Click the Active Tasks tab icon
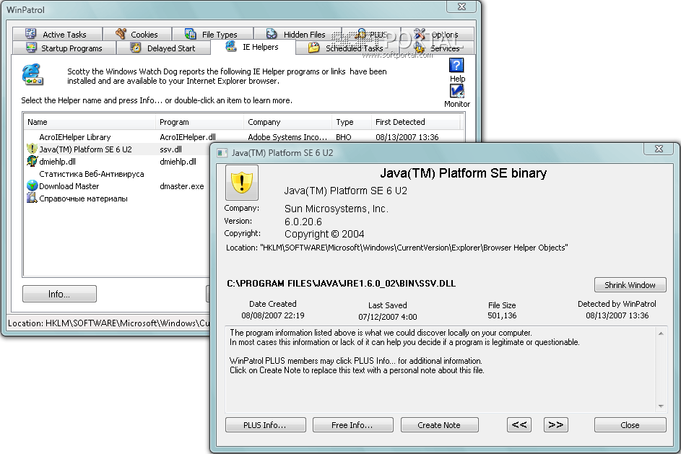 (31, 34)
